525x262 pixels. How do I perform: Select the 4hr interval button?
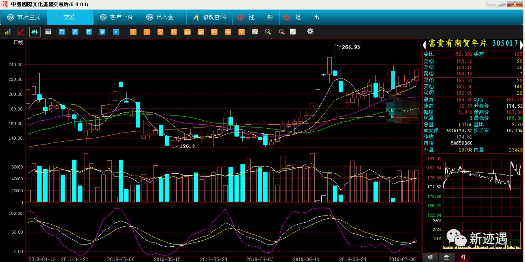click(x=228, y=32)
